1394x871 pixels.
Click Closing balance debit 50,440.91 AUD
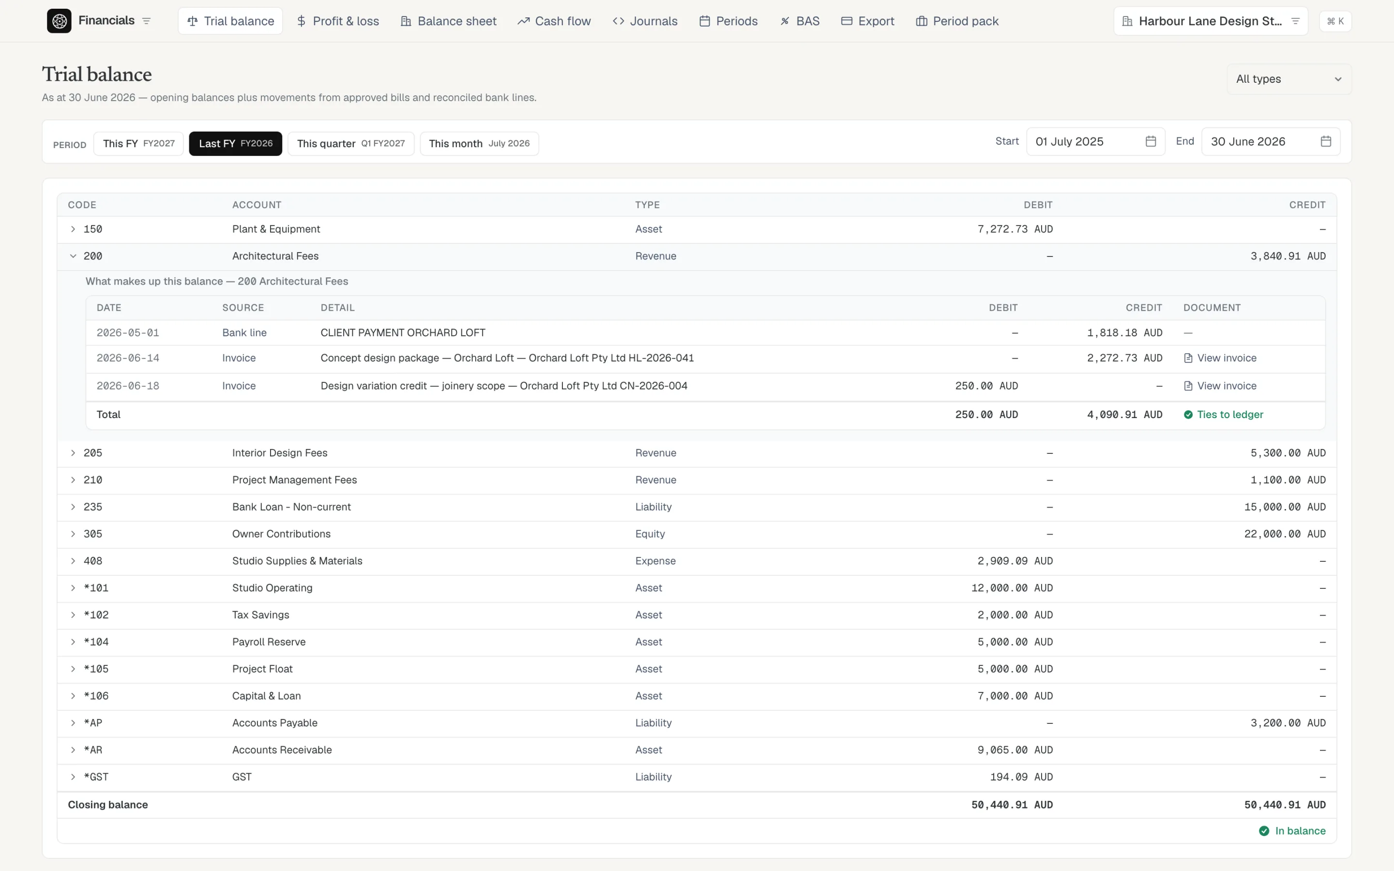tap(1012, 805)
